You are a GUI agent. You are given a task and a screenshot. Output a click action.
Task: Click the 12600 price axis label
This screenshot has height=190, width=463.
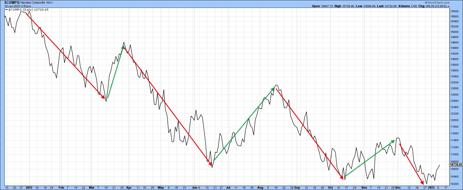(455, 101)
